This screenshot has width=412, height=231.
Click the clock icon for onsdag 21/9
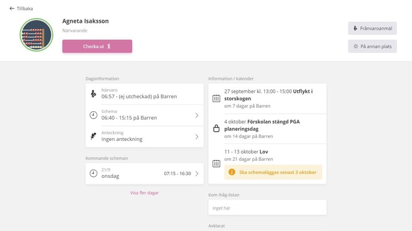[x=93, y=173]
